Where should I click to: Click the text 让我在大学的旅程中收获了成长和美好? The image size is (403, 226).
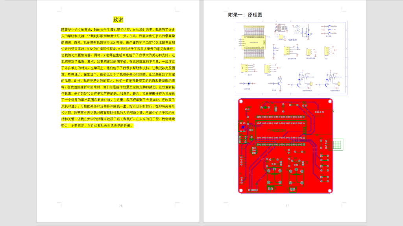point(105,119)
